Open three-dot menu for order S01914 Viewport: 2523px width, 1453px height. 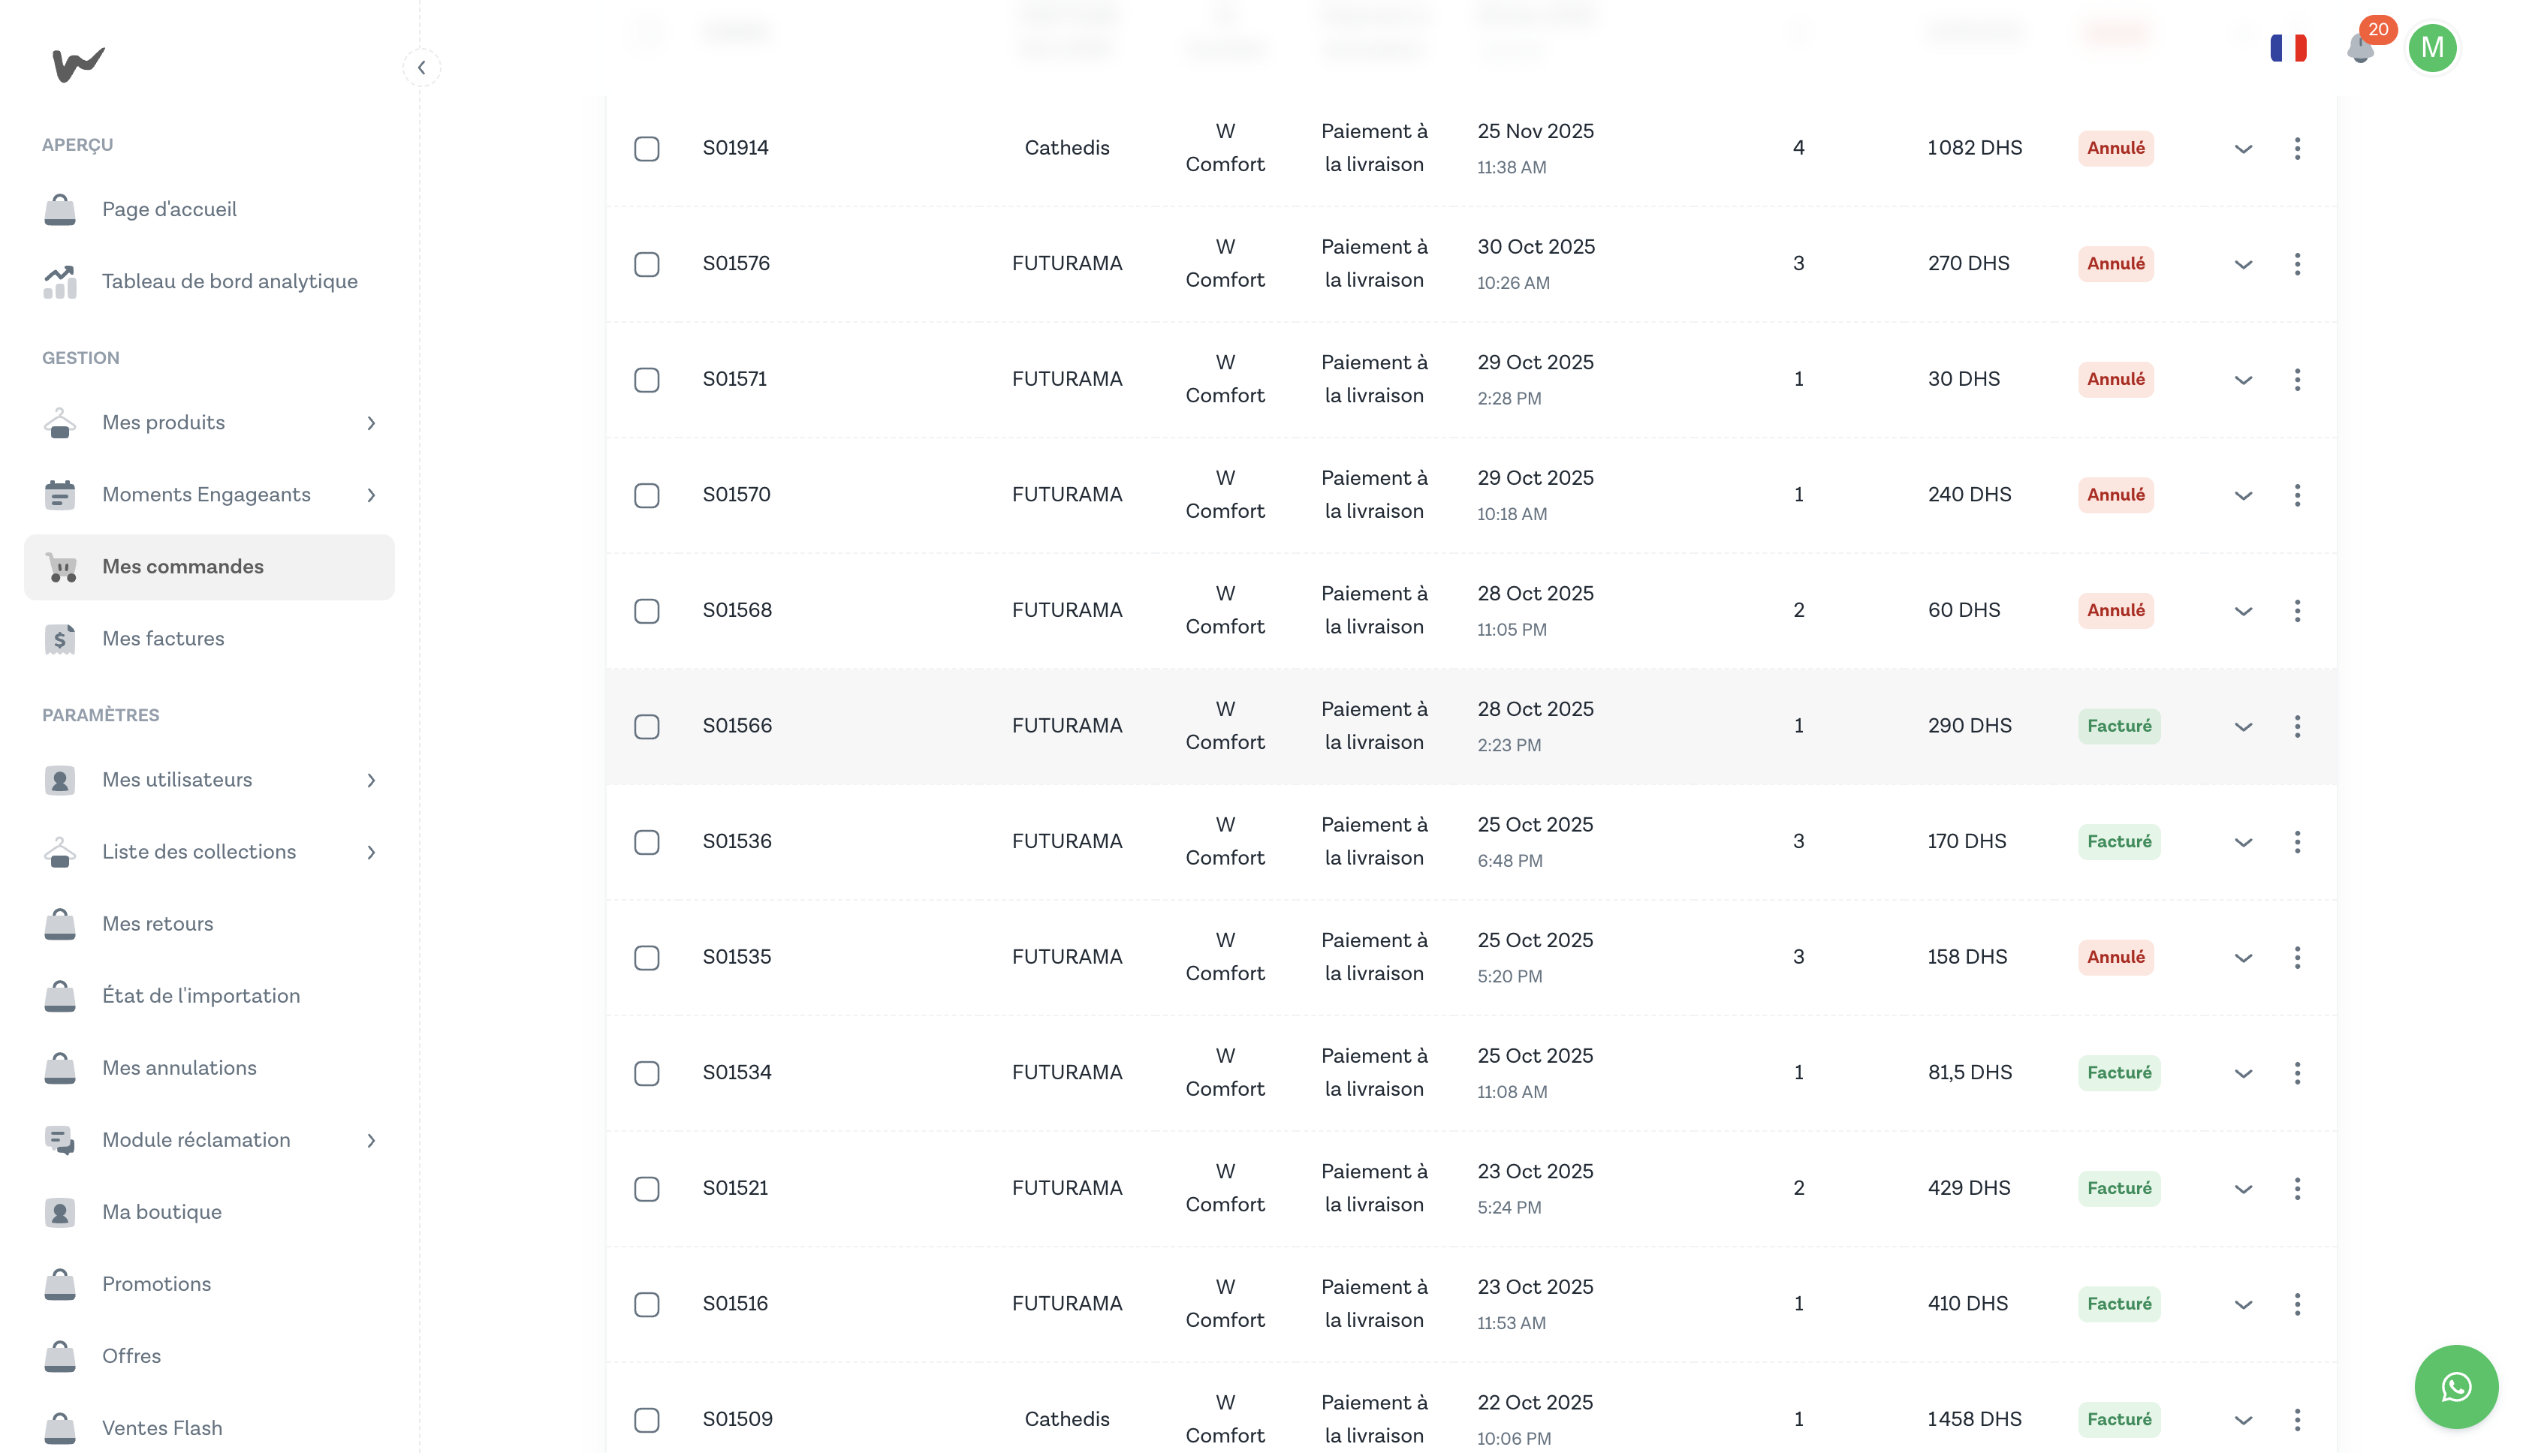2296,149
